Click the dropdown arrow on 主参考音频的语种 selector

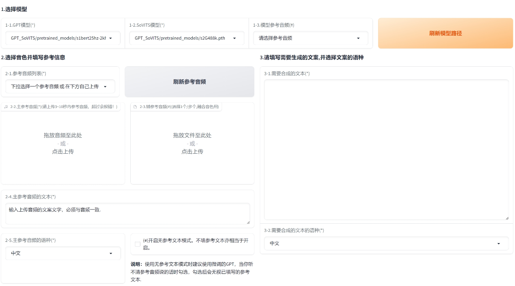pyautogui.click(x=111, y=253)
